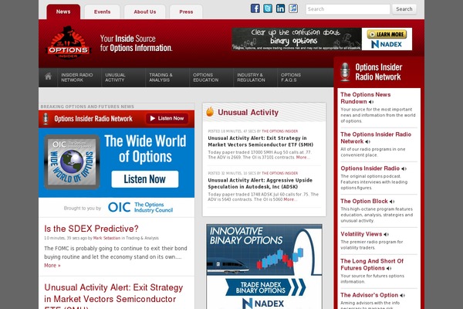Click the Wide World of Options globe thumbnail
The height and width of the screenshot is (309, 463).
tap(72, 161)
